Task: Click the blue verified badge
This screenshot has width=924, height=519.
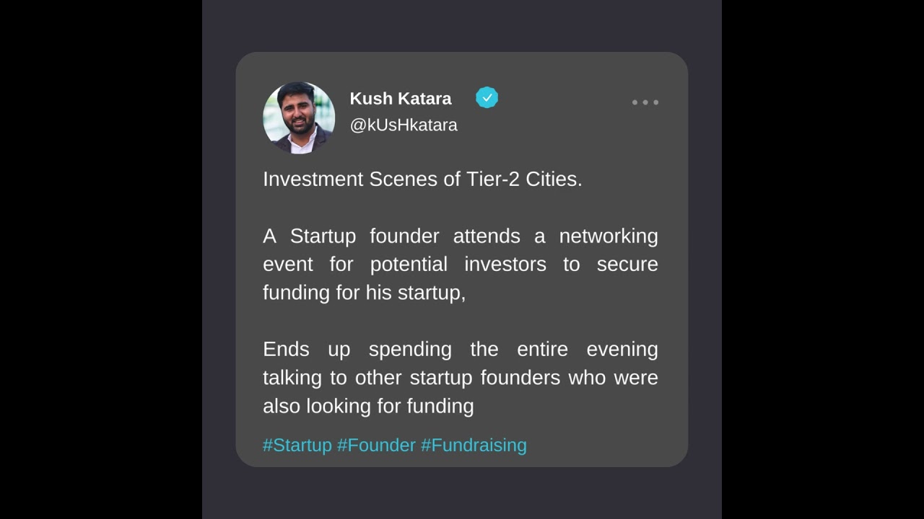Action: point(487,98)
